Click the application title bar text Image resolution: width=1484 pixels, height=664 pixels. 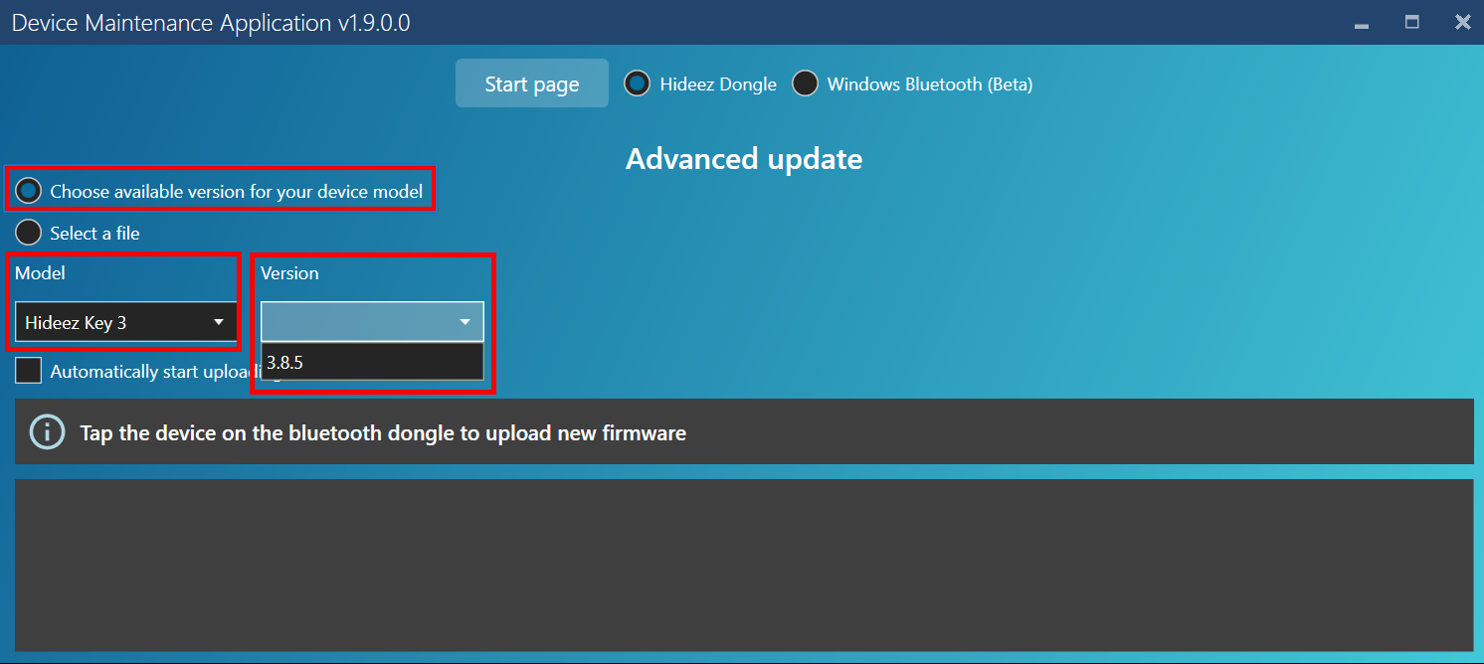211,23
